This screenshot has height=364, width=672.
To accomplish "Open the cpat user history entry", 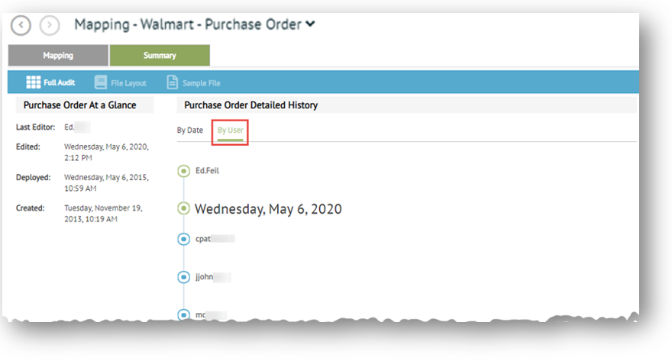I will (x=203, y=239).
